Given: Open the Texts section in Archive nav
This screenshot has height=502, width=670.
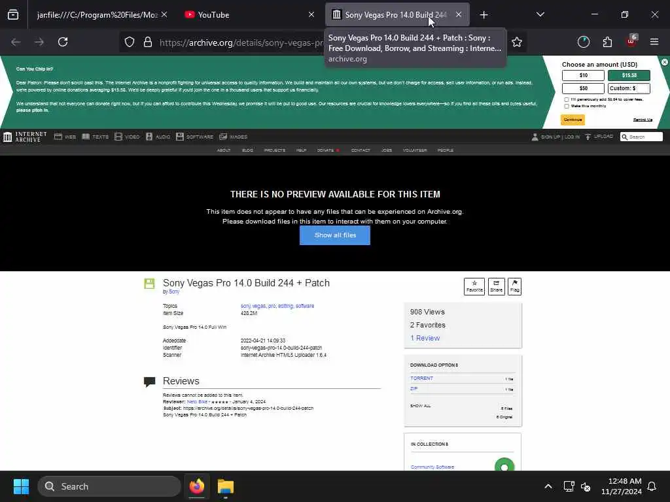Looking at the screenshot, I should pyautogui.click(x=96, y=137).
